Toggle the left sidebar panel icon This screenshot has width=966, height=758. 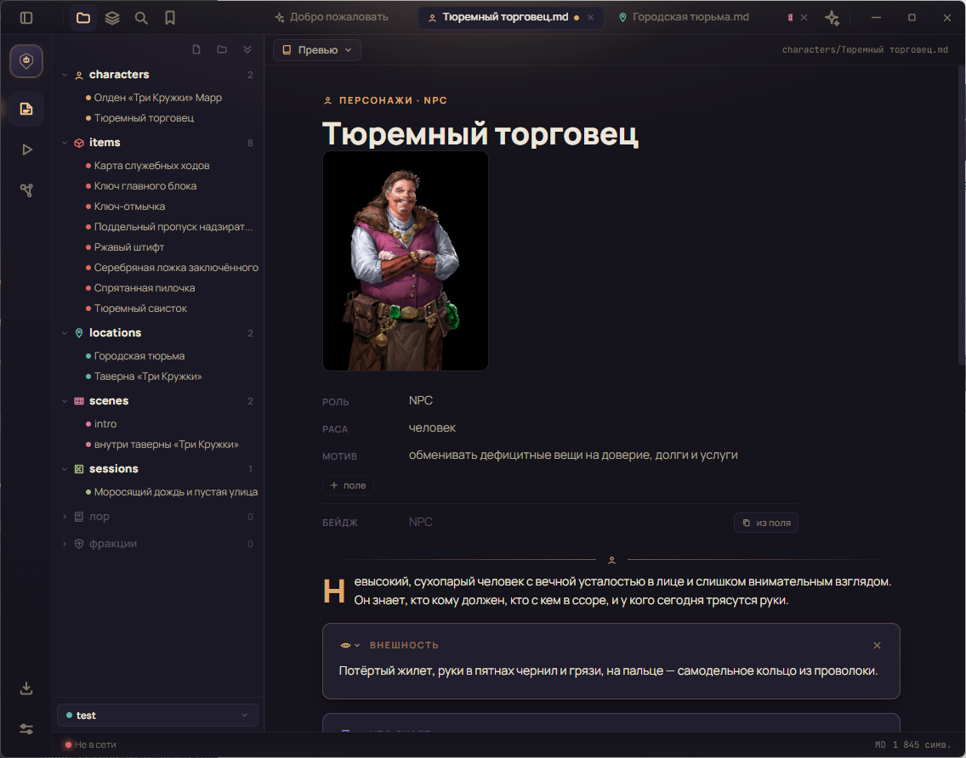click(x=26, y=18)
